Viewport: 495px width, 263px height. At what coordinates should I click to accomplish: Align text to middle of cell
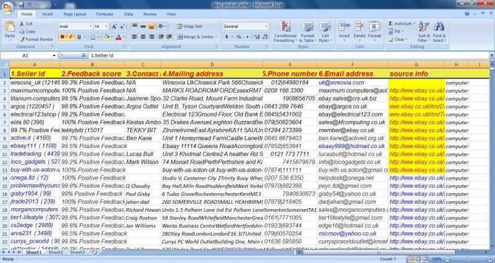pos(143,27)
